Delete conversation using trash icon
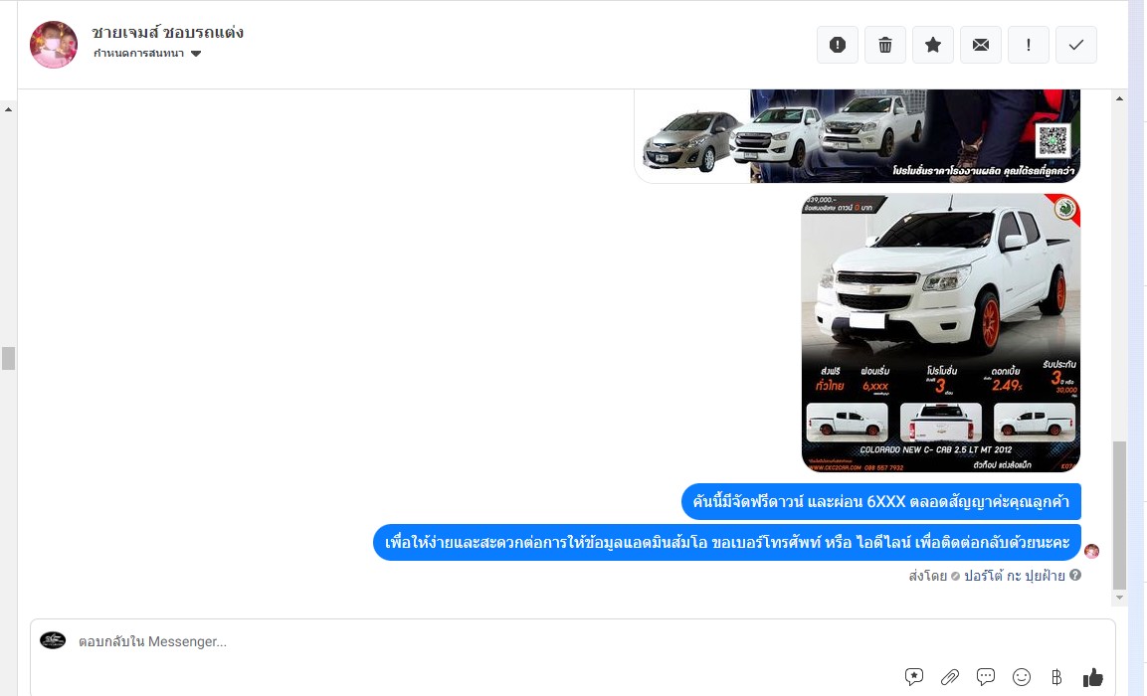Screen dimensions: 1147x696 885,45
